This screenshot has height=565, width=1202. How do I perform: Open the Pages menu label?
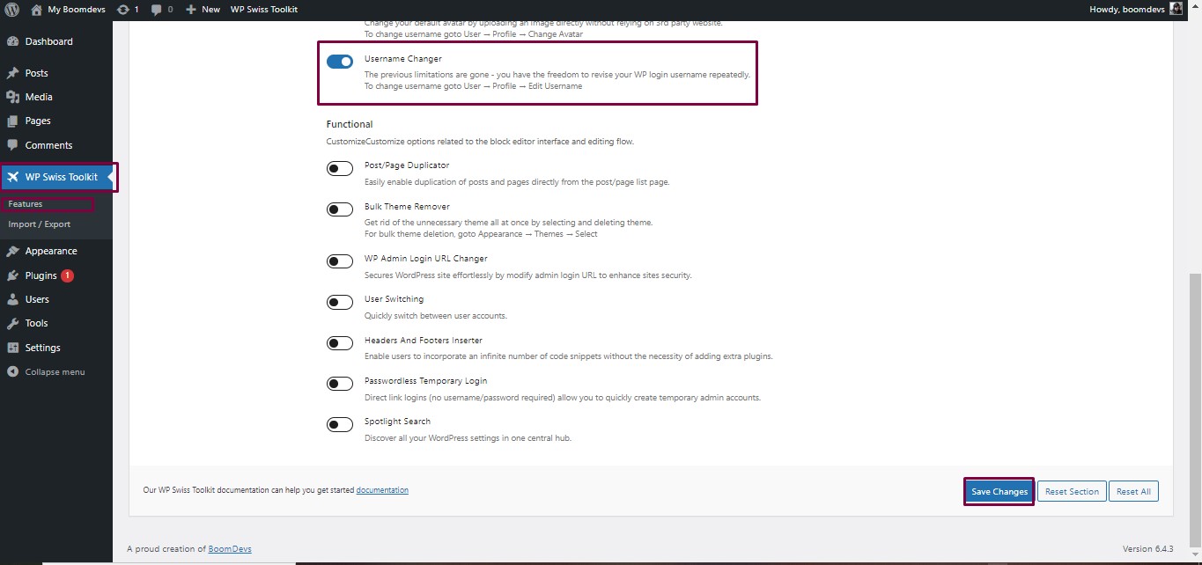38,121
